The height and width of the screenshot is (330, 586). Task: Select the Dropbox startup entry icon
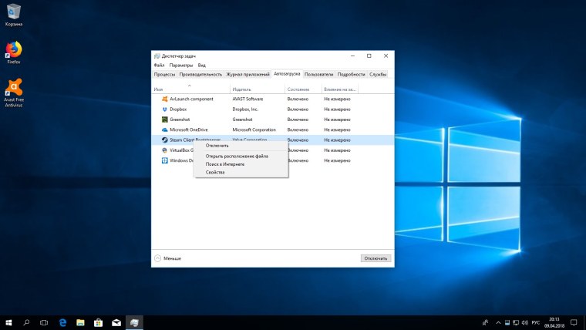click(164, 109)
